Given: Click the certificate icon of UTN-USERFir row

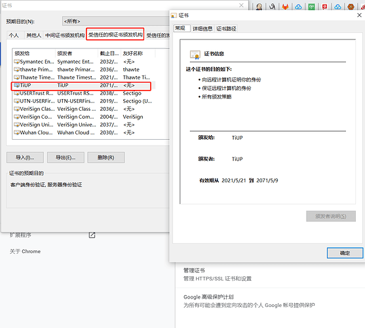Looking at the screenshot, I should pos(16,101).
